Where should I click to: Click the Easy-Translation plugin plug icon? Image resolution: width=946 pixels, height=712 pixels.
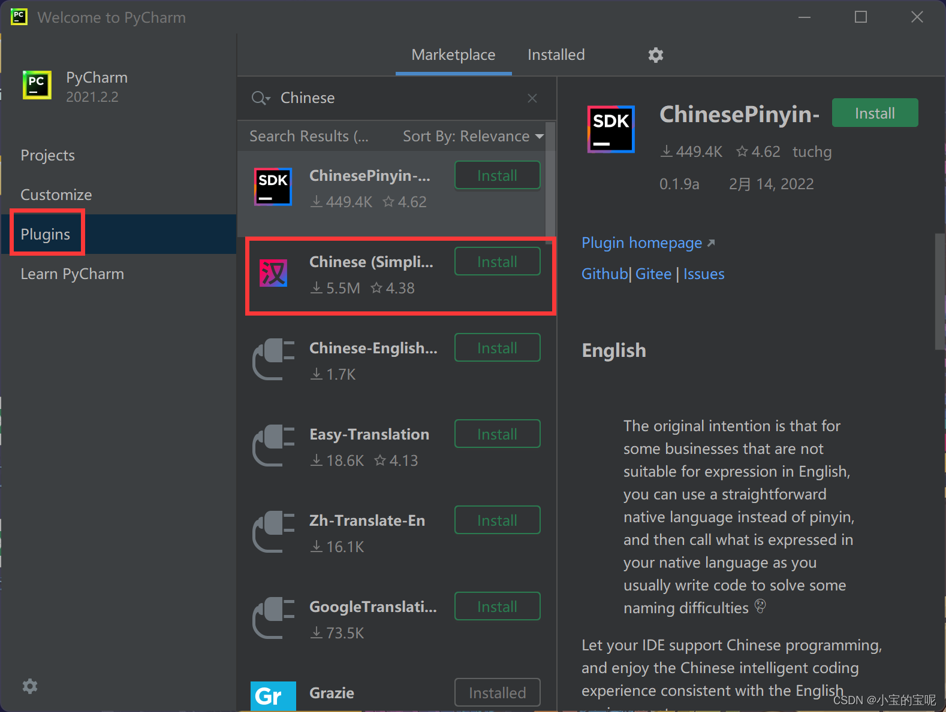pyautogui.click(x=273, y=446)
